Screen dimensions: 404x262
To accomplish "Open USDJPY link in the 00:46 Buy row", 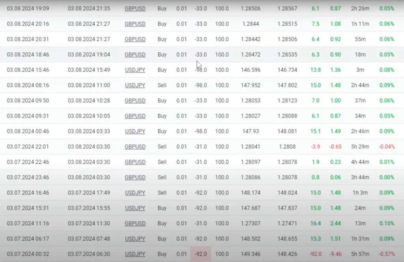I will 135,131.
